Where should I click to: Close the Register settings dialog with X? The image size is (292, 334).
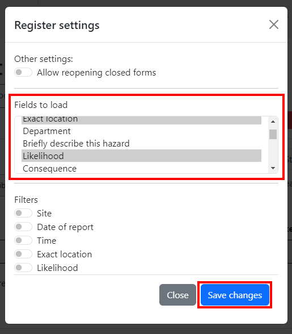click(273, 24)
